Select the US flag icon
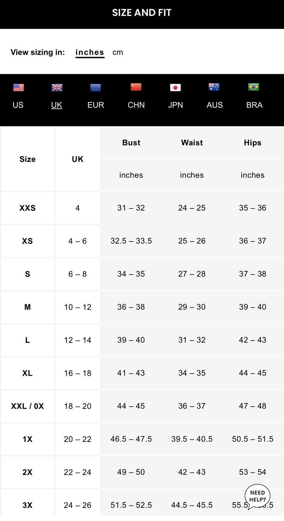Screen dimensions: 284x521 19,88
